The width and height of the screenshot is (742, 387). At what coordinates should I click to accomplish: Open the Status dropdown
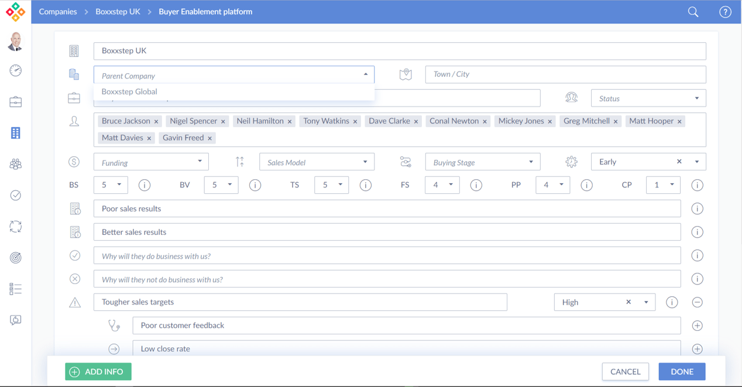[648, 98]
